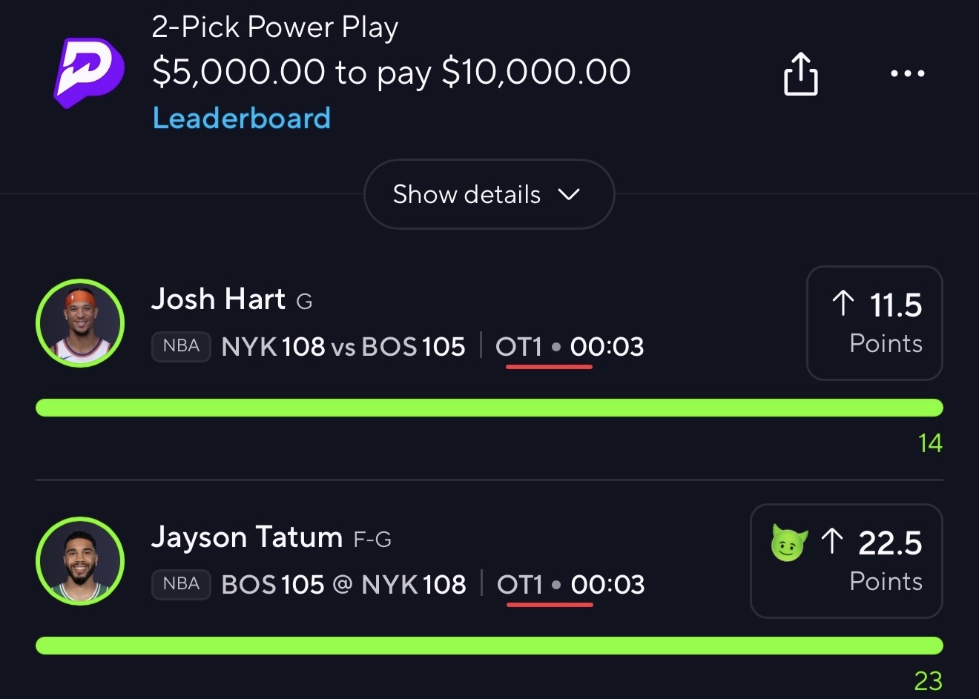Click the NBA badge under Josh Hart
The image size is (979, 699).
pyautogui.click(x=182, y=346)
